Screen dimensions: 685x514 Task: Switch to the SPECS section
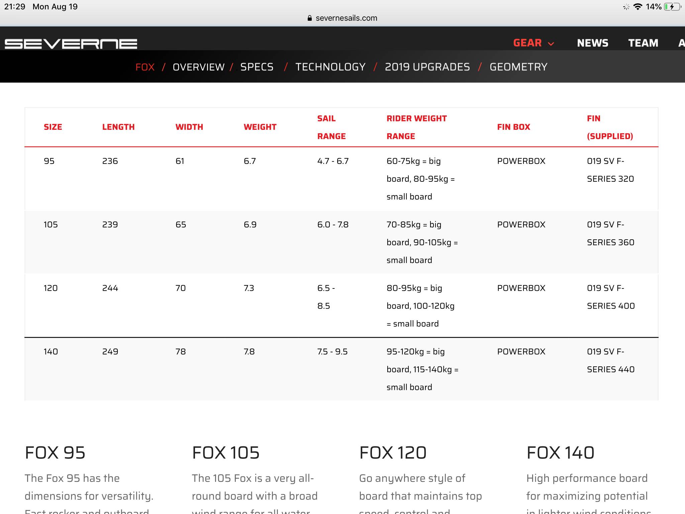257,67
